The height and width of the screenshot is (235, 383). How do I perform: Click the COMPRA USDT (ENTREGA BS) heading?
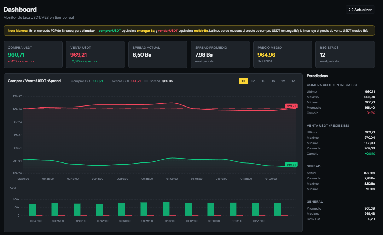coord(332,85)
